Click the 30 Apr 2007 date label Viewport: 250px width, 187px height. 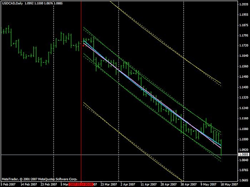189,185
